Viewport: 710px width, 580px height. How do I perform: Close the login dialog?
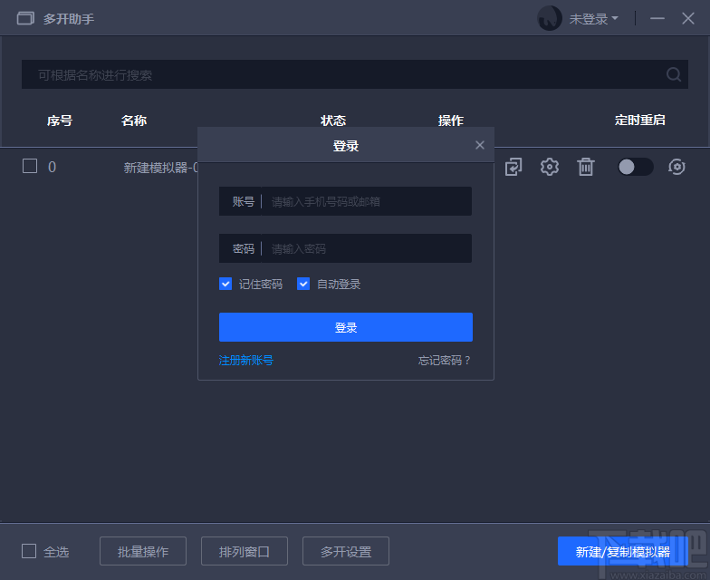pos(480,145)
